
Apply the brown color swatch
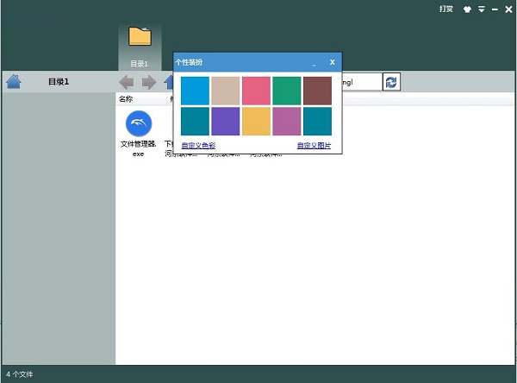(x=317, y=91)
